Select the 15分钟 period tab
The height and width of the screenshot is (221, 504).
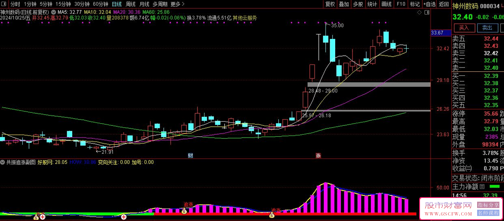(63, 4)
